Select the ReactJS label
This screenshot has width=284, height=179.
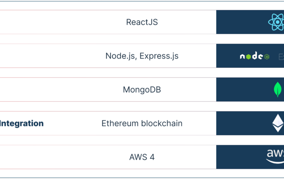pos(142,22)
